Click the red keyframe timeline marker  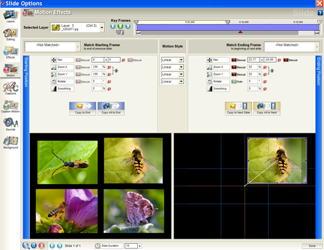click(240, 32)
